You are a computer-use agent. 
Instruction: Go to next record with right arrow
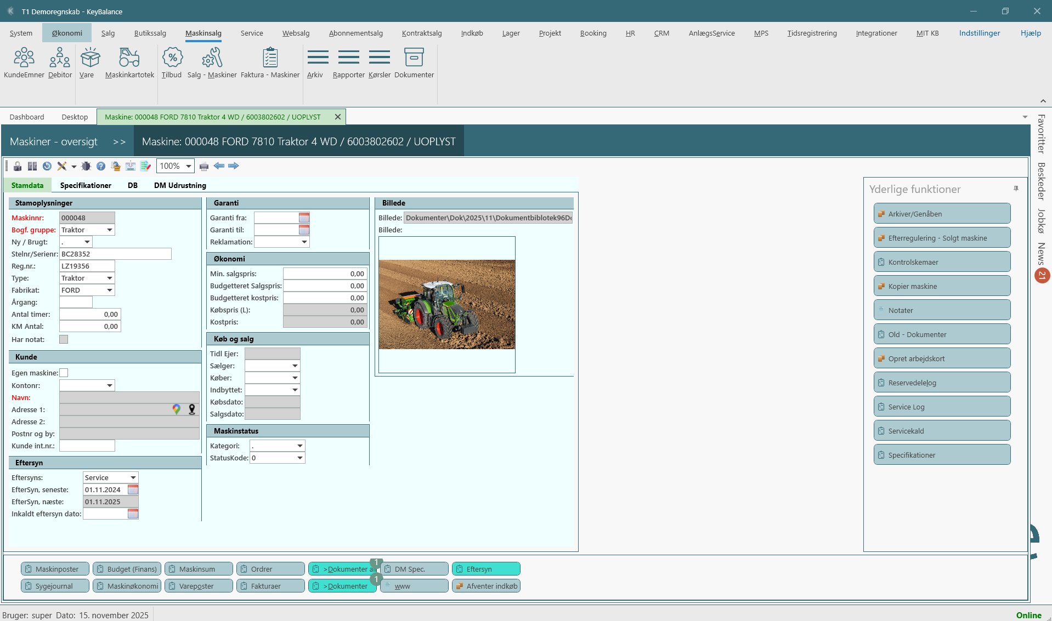pyautogui.click(x=234, y=166)
